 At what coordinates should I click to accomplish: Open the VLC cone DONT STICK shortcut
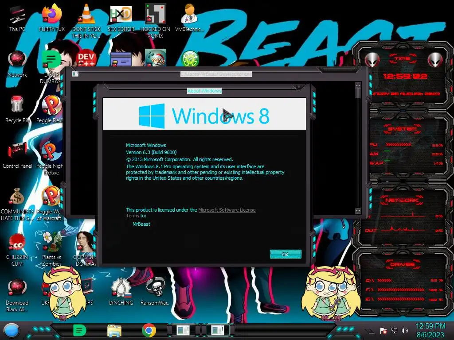coord(86,21)
